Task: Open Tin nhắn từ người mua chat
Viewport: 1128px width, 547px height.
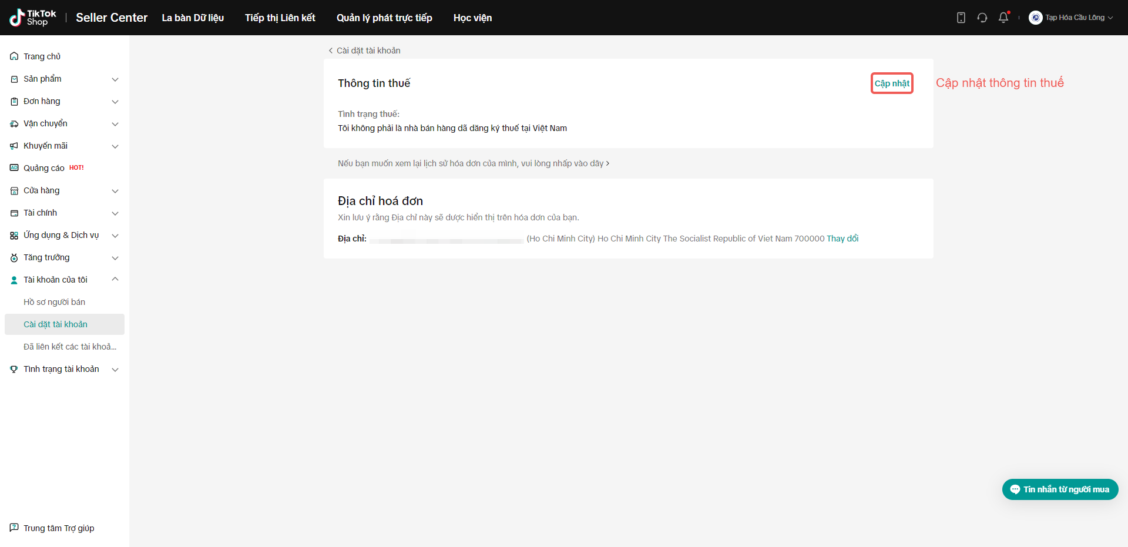Action: [1060, 489]
